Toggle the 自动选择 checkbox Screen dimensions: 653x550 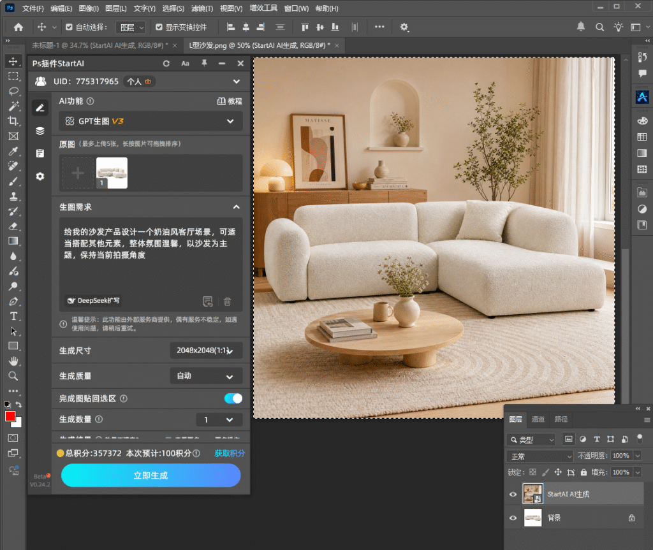[x=69, y=27]
